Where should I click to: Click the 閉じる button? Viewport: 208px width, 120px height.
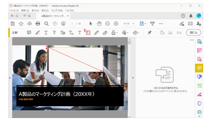coord(192,33)
